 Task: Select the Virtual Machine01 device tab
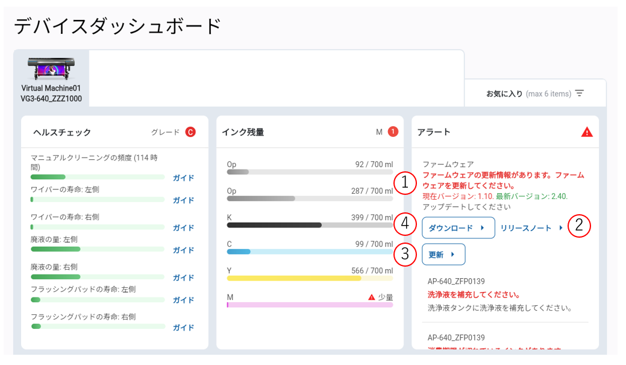51,78
